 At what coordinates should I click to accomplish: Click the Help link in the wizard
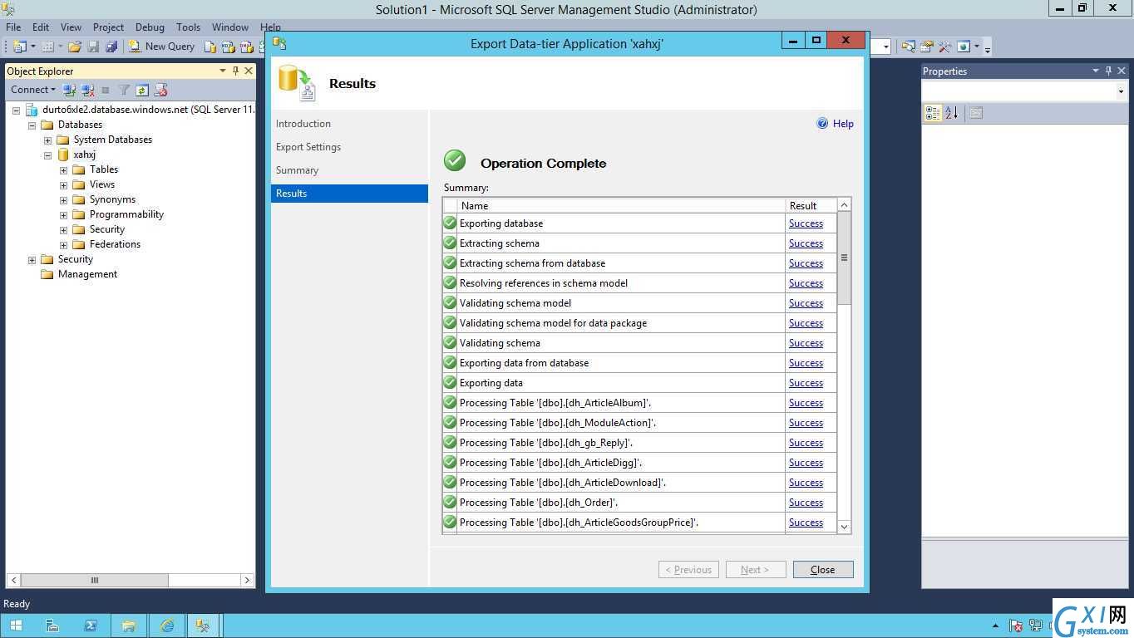(x=843, y=124)
